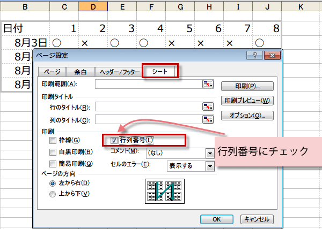This screenshot has width=322, height=229.
Task: Click the 日付 cell in the sheet
Action: tap(25, 28)
